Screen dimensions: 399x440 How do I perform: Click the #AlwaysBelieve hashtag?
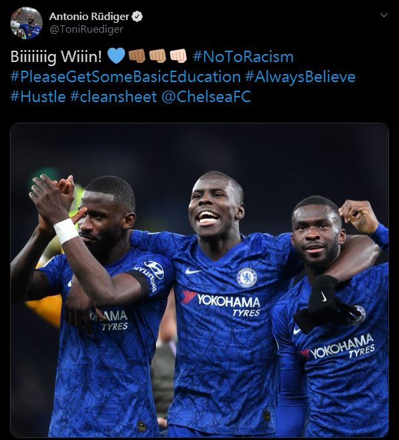(x=300, y=77)
